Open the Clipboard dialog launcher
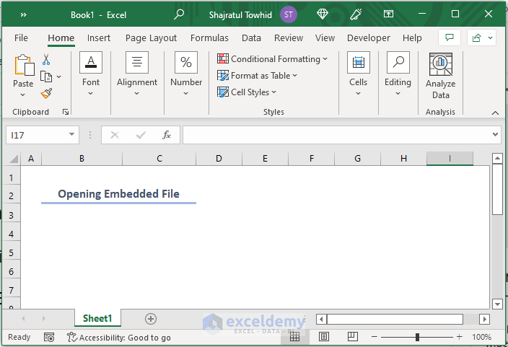Screen dimensions: 508x347 (66, 112)
